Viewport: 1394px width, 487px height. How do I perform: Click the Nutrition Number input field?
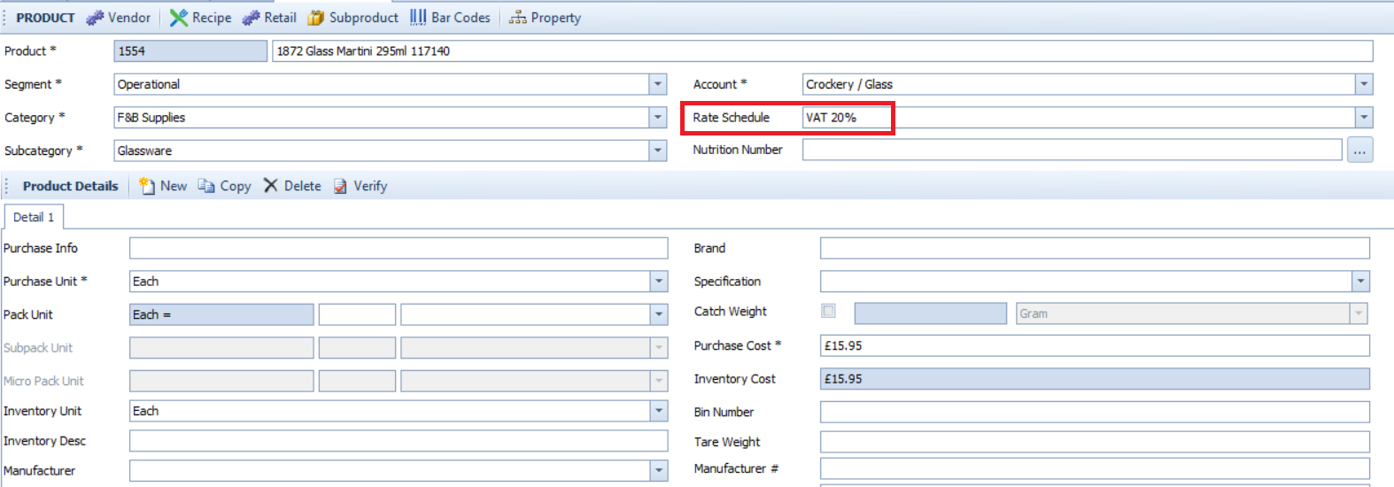[x=1073, y=150]
